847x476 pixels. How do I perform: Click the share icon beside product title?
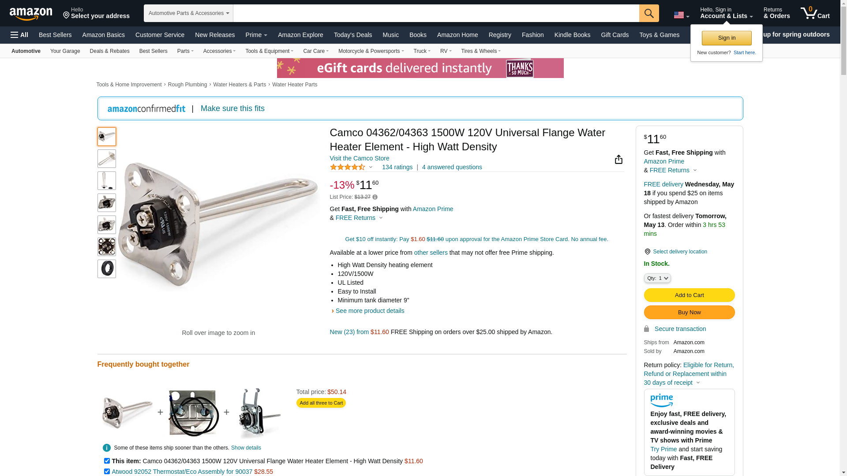pos(618,160)
